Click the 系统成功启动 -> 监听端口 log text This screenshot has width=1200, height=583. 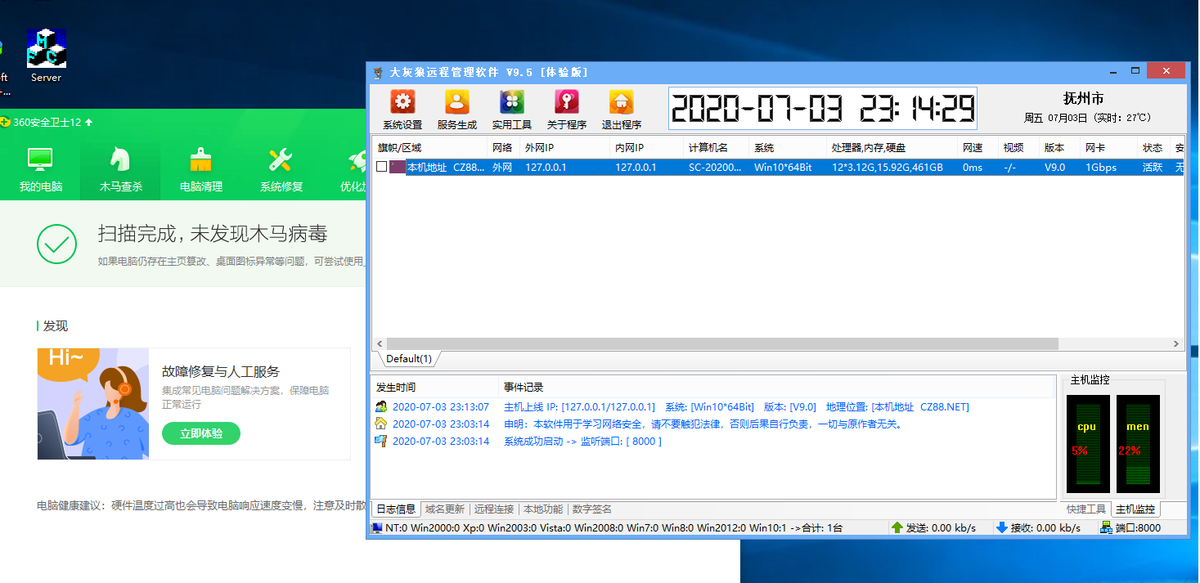(x=582, y=441)
